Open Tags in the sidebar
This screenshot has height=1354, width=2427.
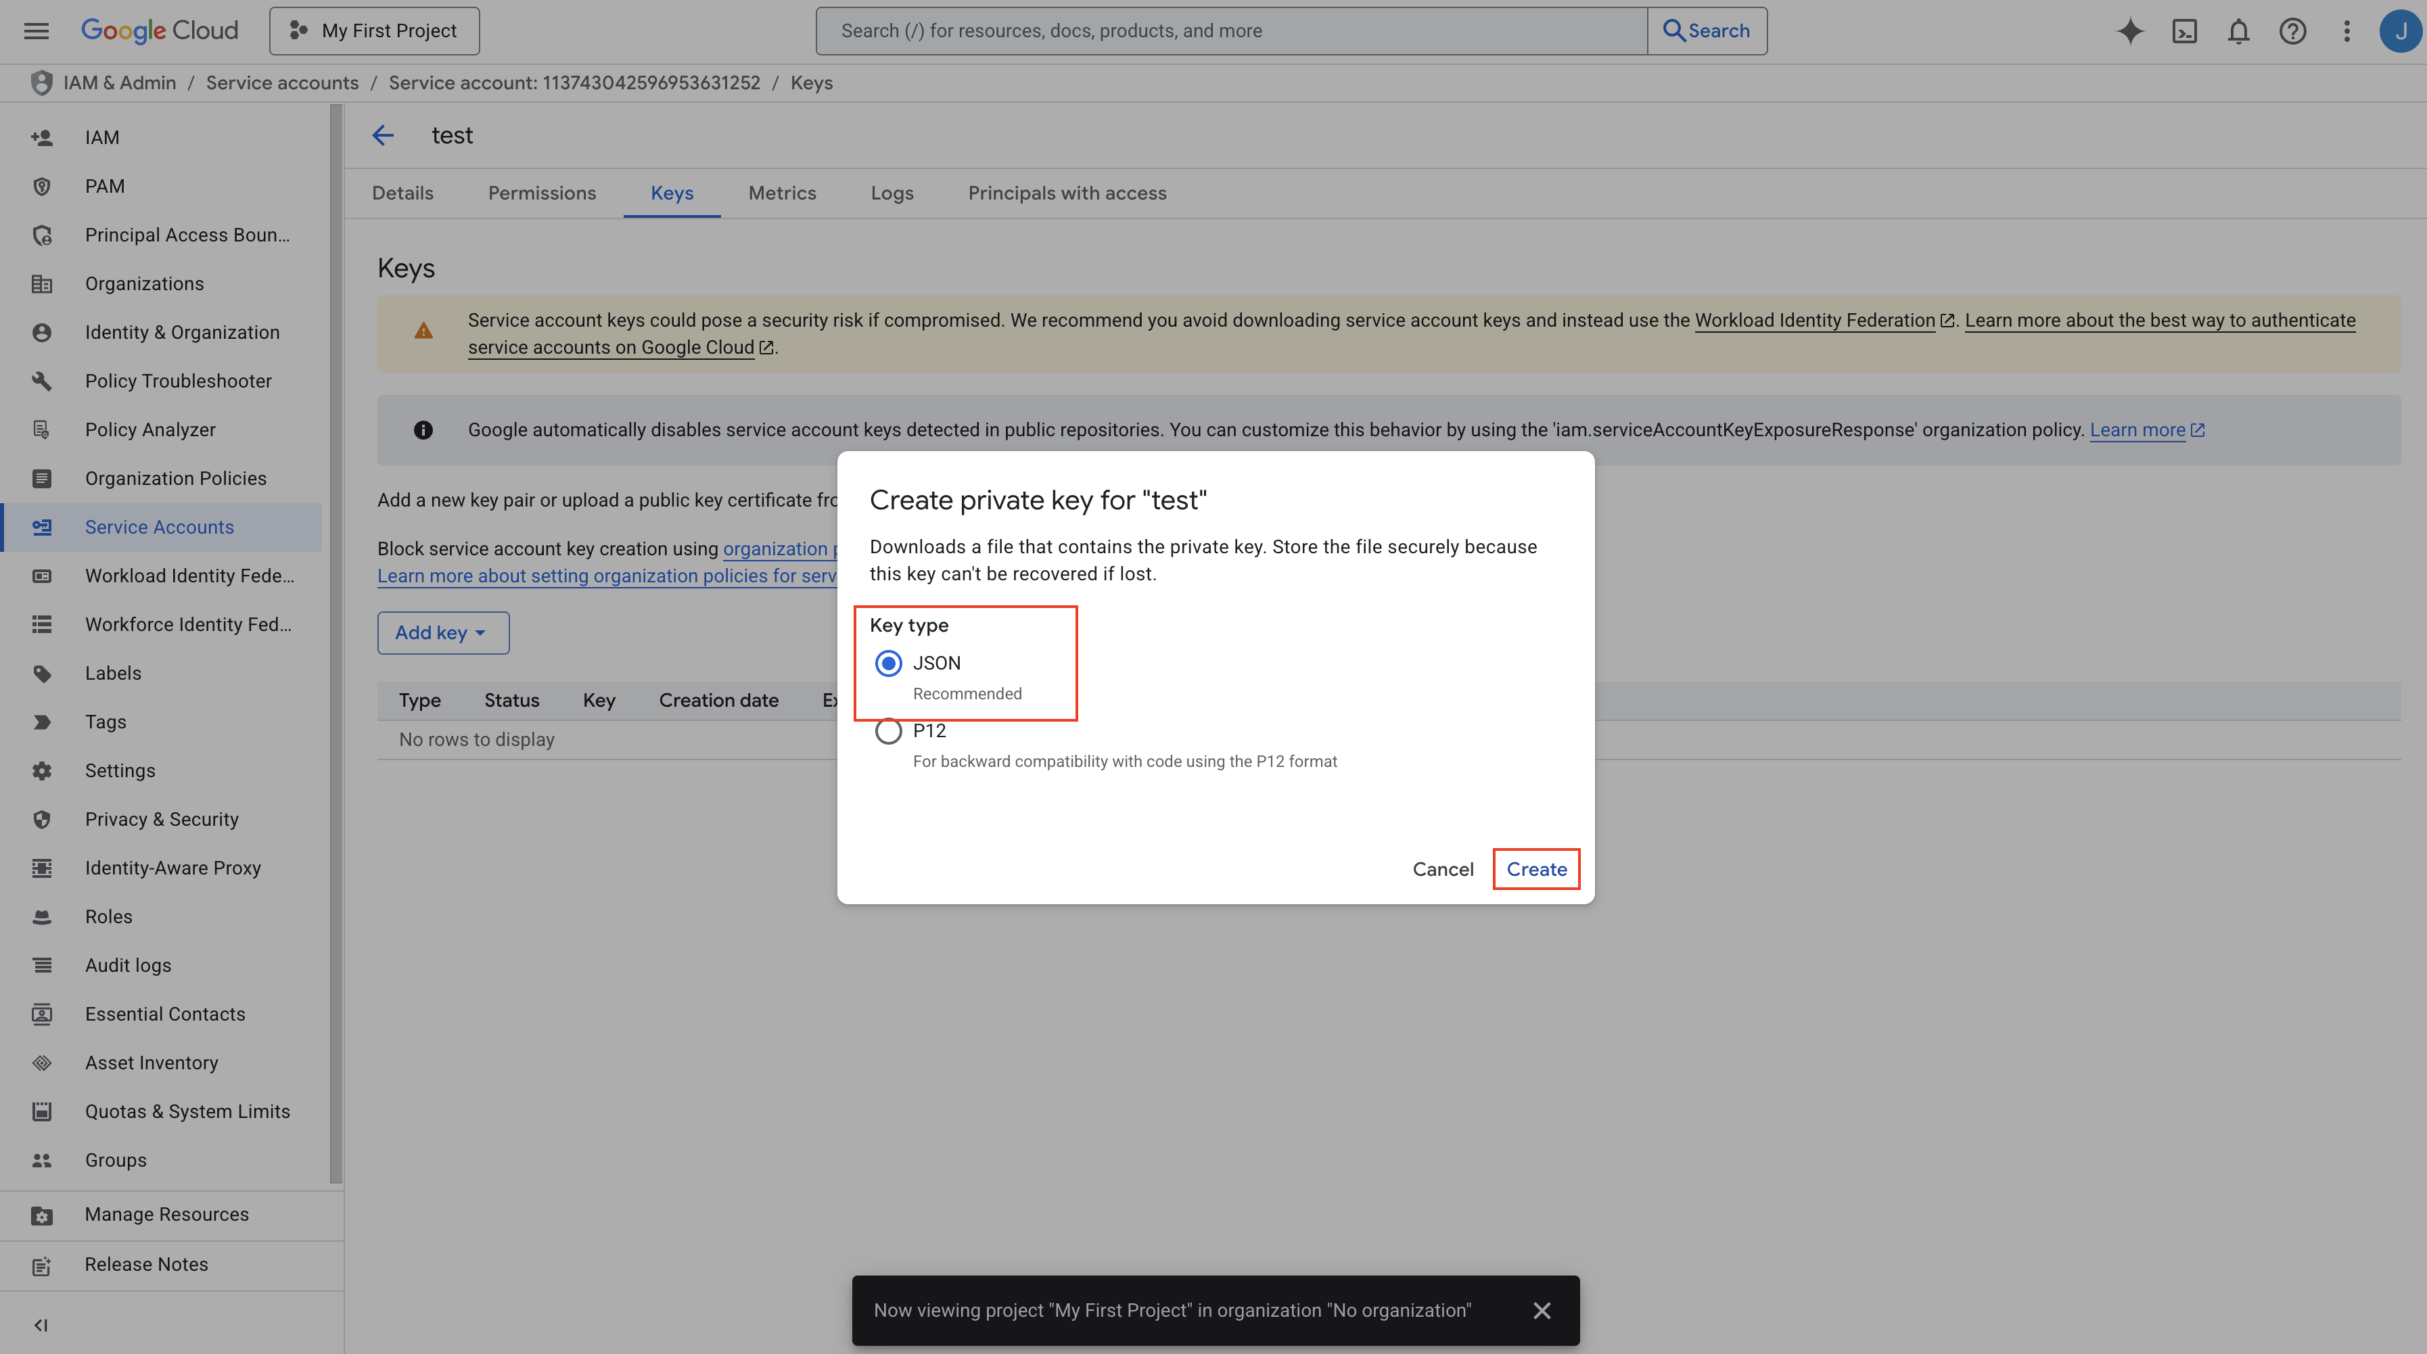coord(162,722)
